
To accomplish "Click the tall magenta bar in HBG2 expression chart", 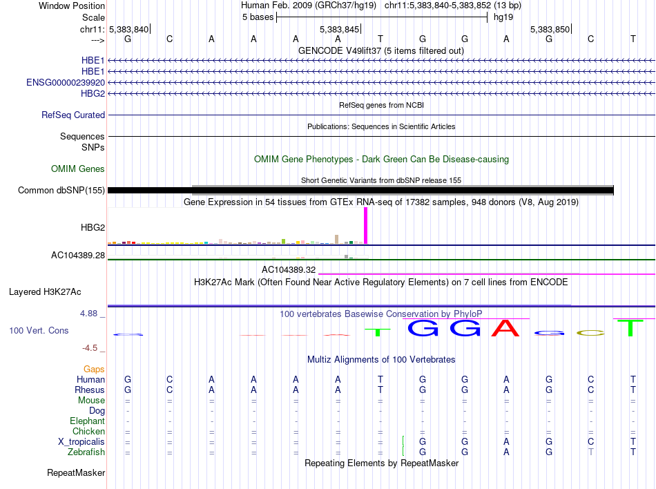I will click(366, 225).
